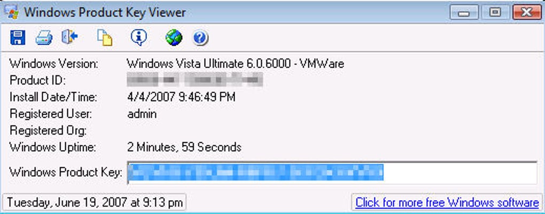The height and width of the screenshot is (214, 545).
Task: Copy info using the documents icon
Action: pyautogui.click(x=105, y=37)
